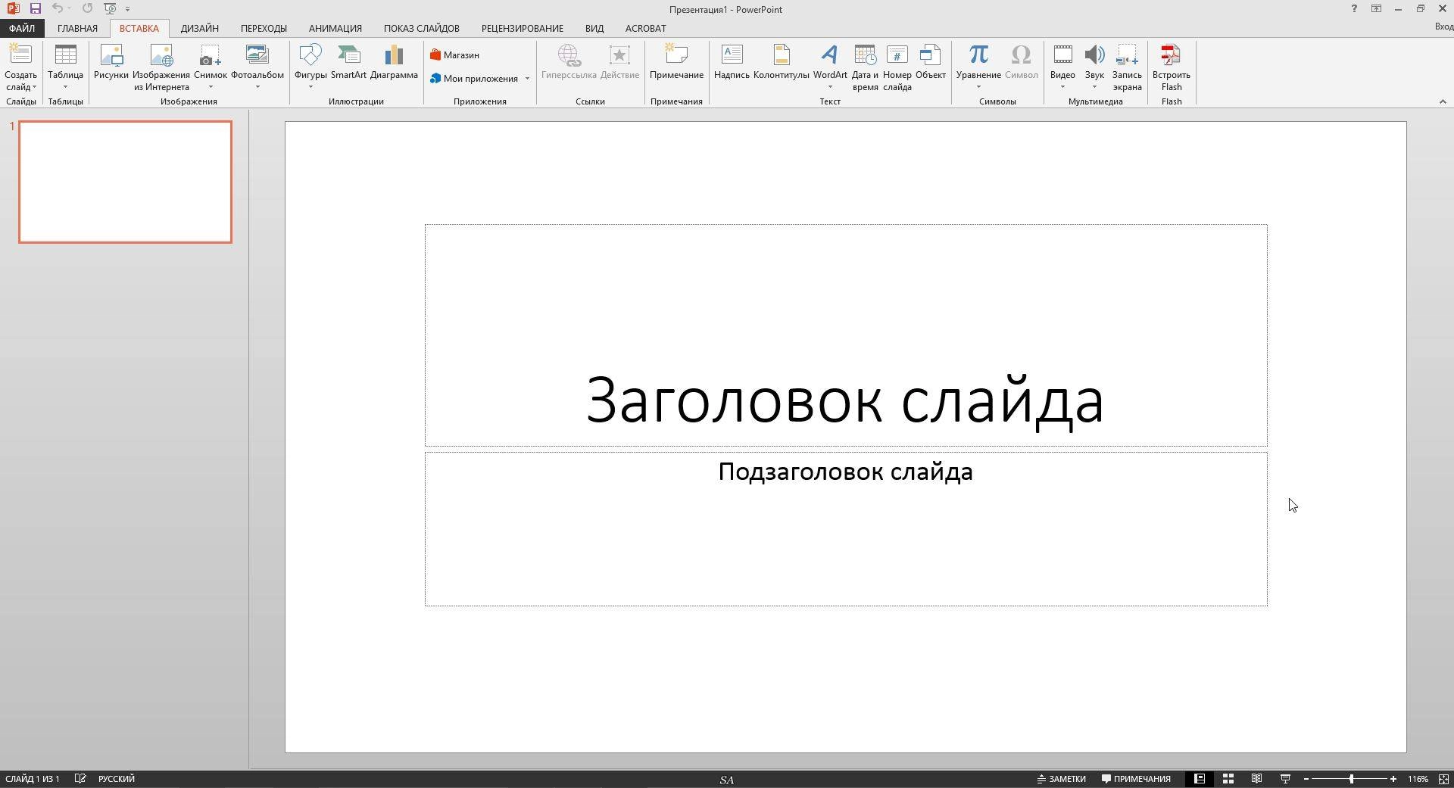Screen dimensions: 1454x788
Task: Switch to Slide Sorter view
Action: pyautogui.click(x=1228, y=779)
